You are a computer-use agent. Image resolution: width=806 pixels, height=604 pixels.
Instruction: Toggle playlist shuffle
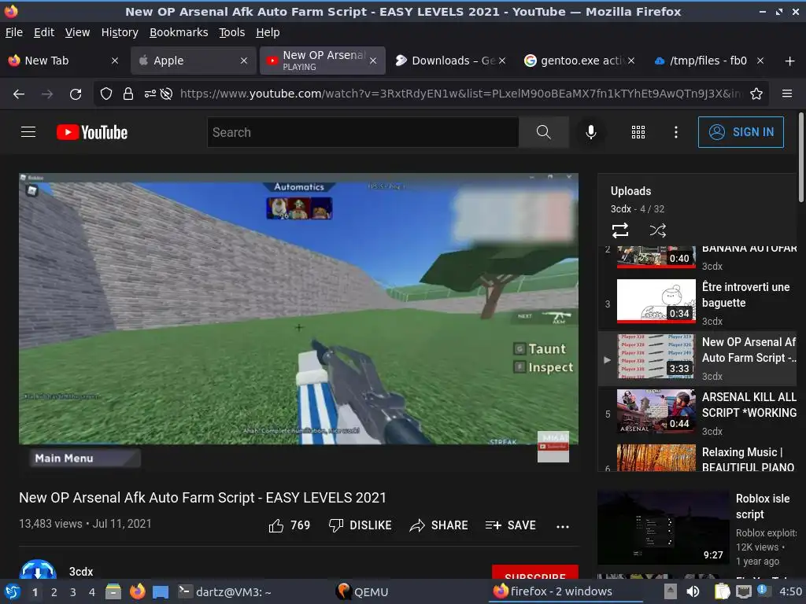(657, 230)
